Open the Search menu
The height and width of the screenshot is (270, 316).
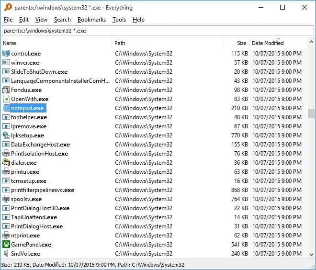coord(62,20)
